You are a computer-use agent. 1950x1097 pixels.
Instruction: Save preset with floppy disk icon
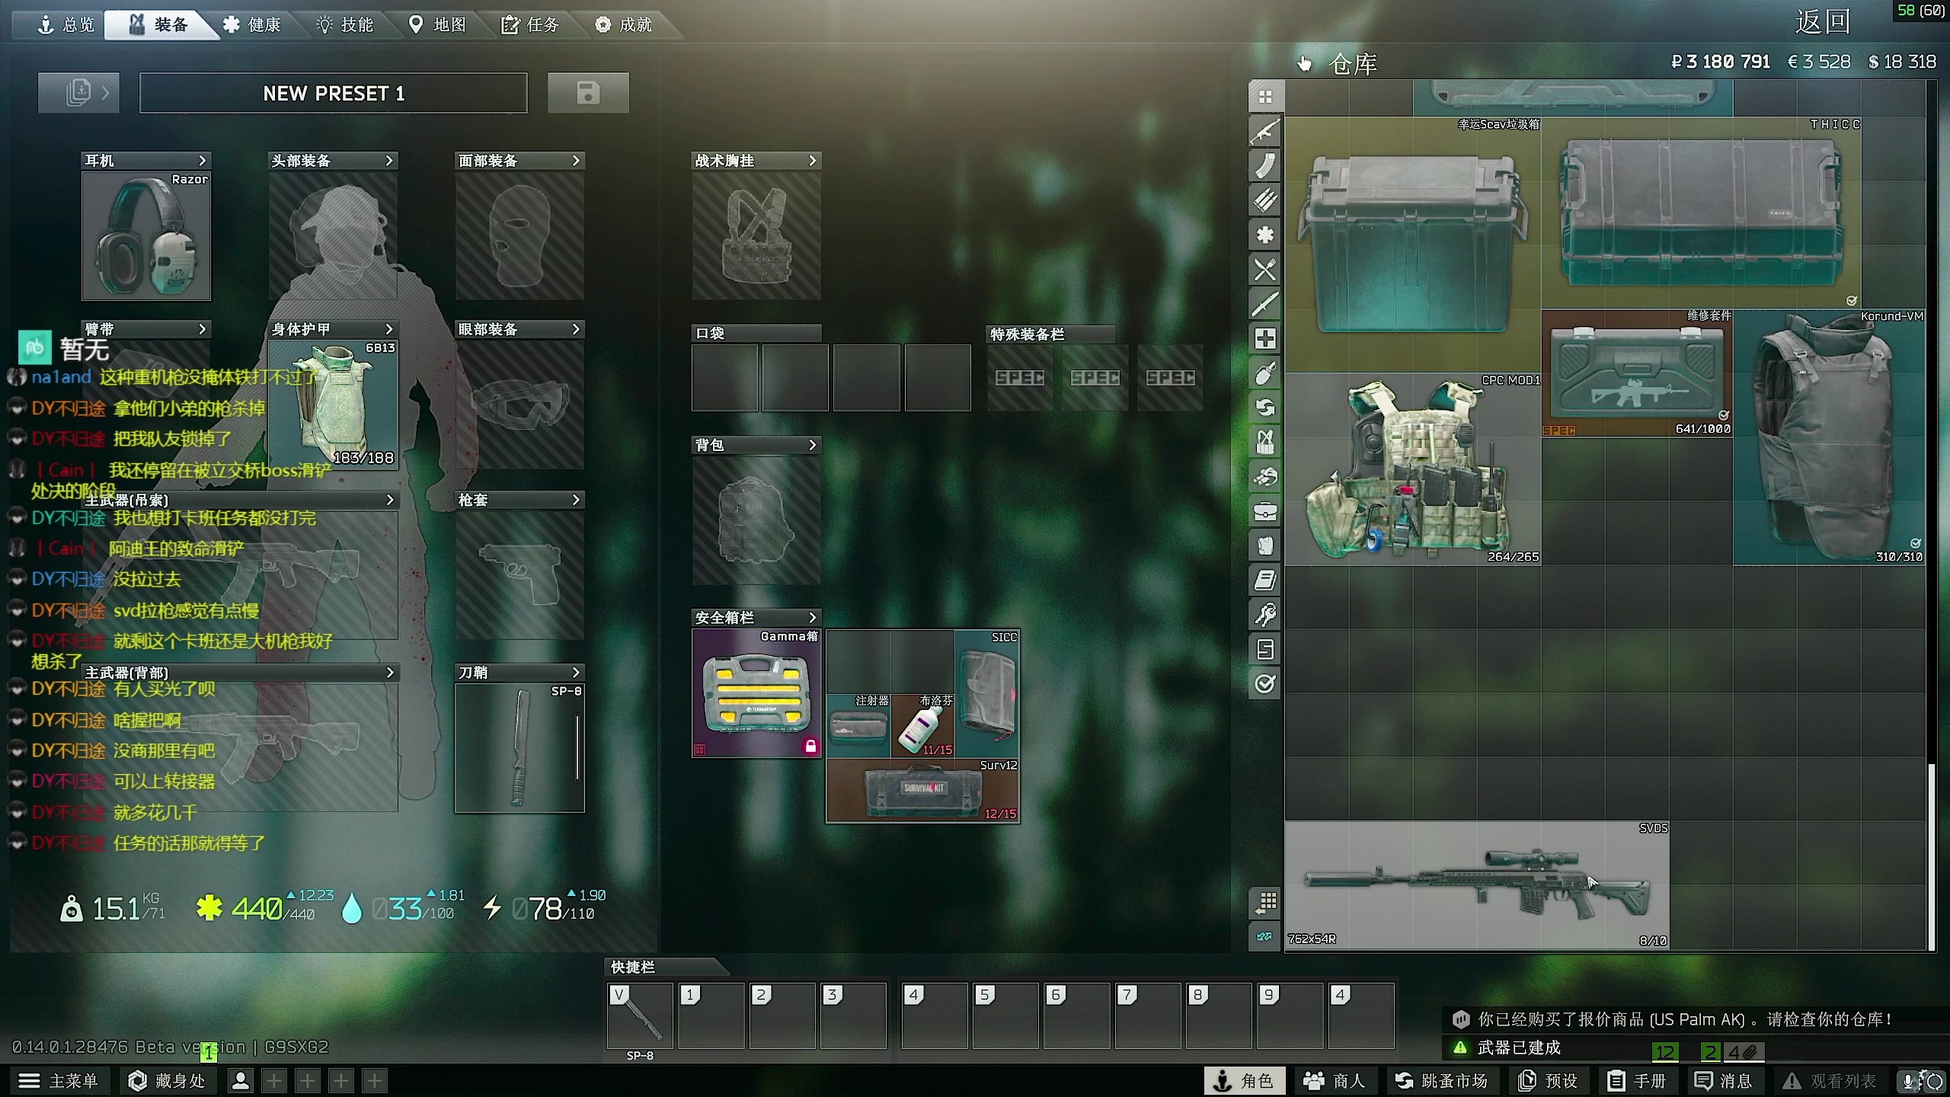(x=588, y=93)
